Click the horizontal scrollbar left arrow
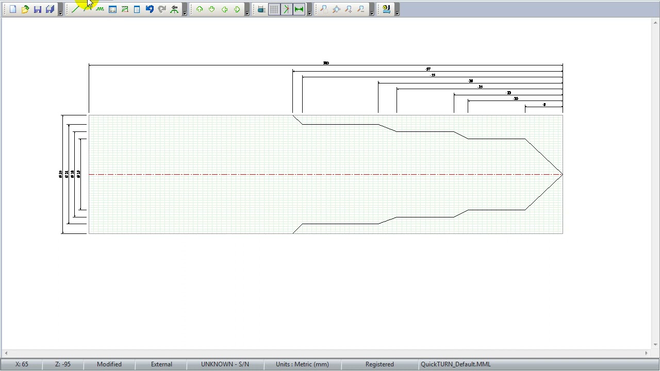Image resolution: width=660 pixels, height=371 pixels. 6,353
